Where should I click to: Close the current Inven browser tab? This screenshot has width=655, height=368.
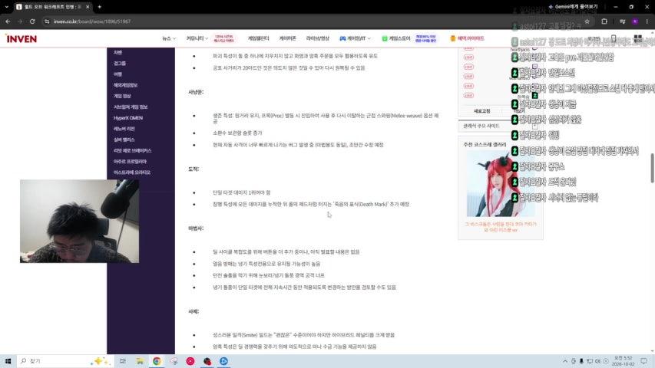pos(88,7)
